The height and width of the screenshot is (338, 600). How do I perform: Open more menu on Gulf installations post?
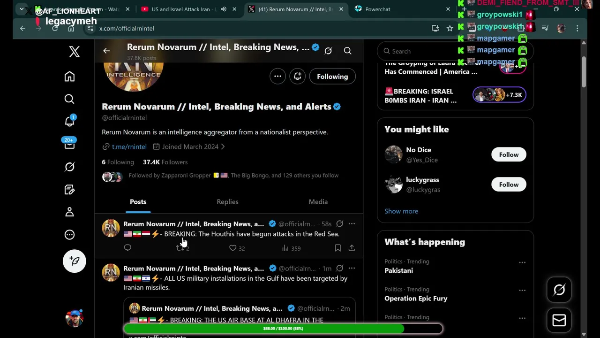coord(352,268)
